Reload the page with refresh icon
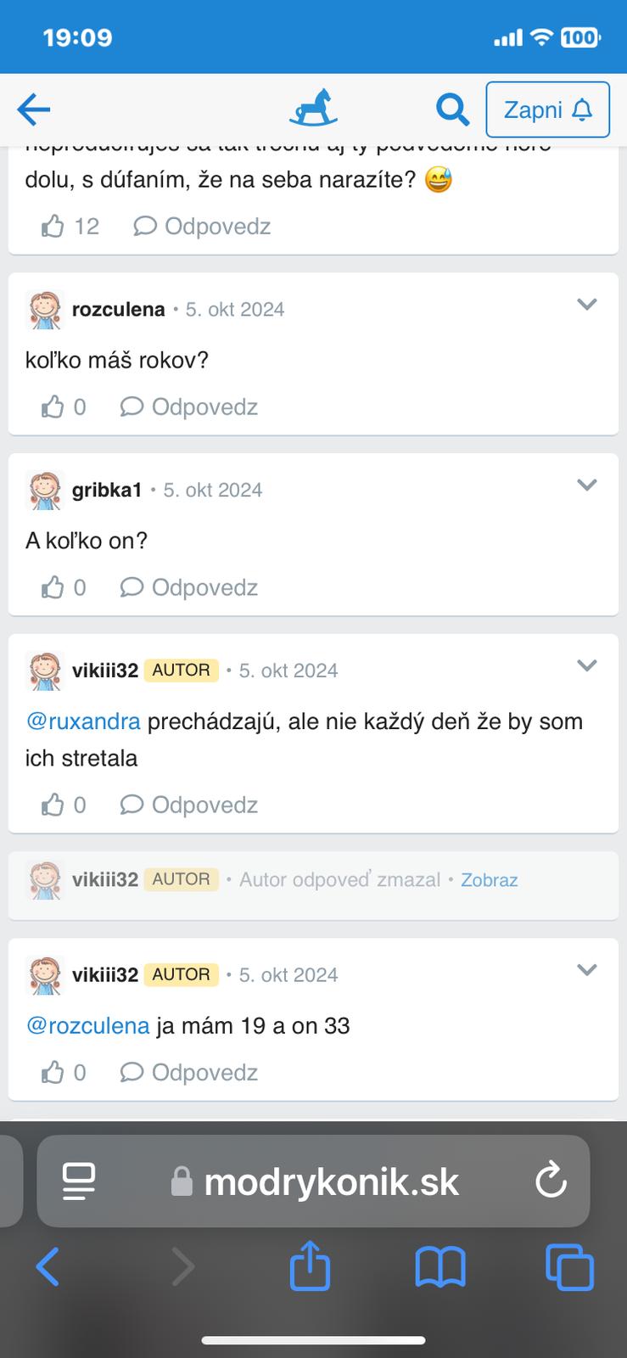This screenshot has height=1358, width=627. 551,1181
